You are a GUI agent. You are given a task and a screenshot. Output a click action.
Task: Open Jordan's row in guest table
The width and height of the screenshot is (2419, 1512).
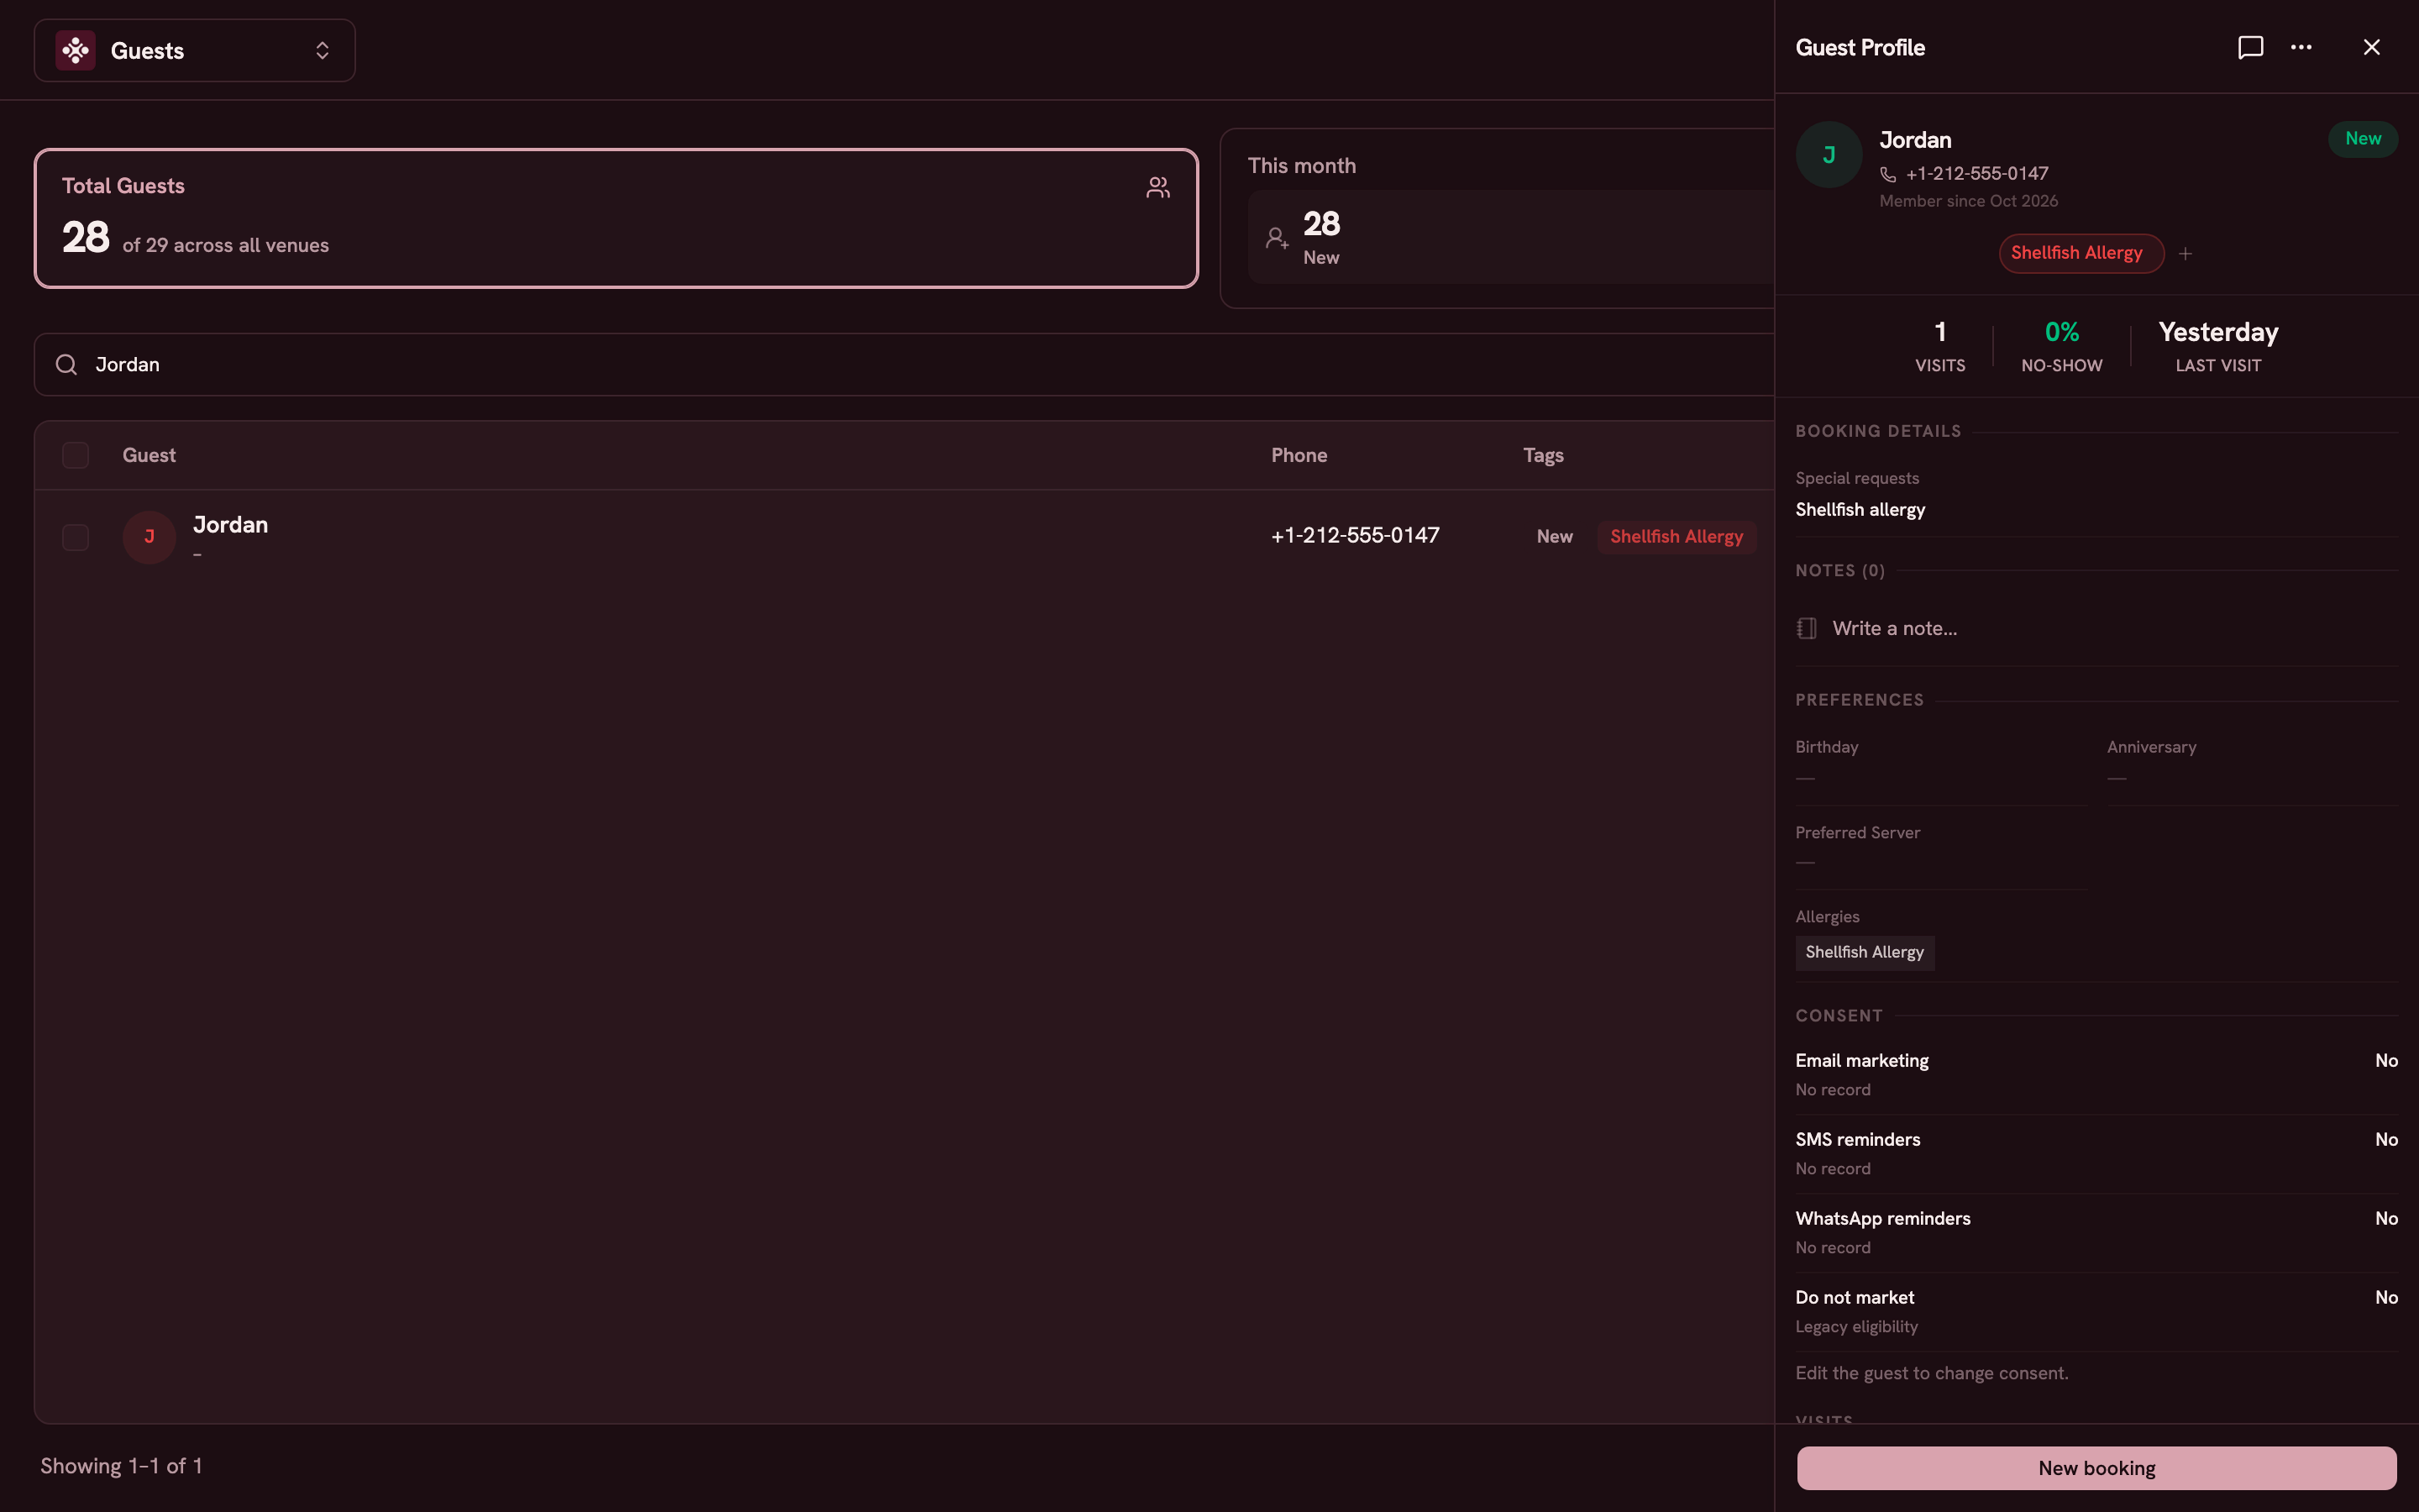point(905,537)
